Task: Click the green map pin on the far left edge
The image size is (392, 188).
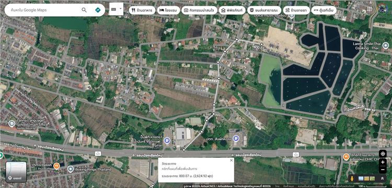Action: pos(1,155)
